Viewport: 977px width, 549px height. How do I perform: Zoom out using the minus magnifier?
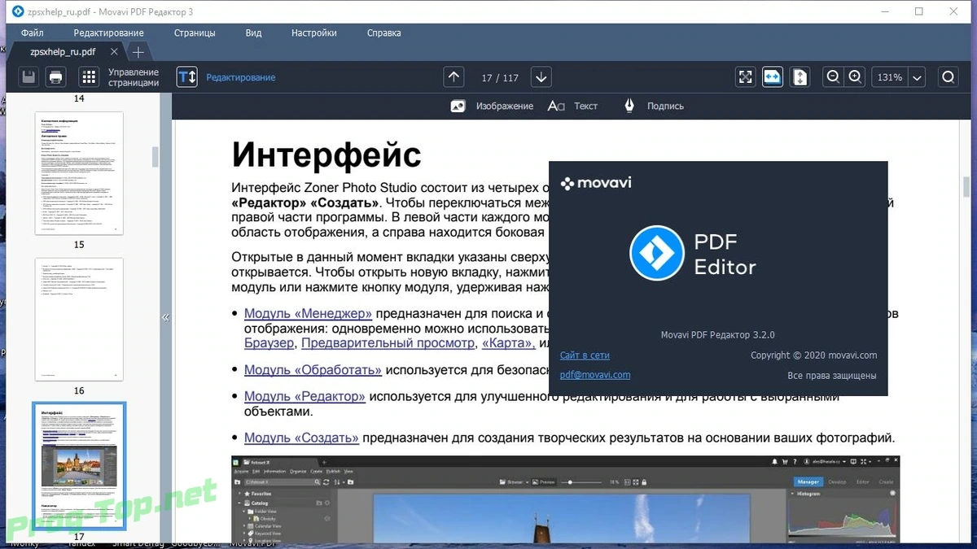coord(833,77)
